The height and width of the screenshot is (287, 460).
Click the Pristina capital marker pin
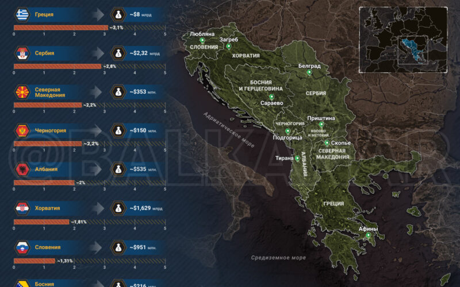pos(321,125)
